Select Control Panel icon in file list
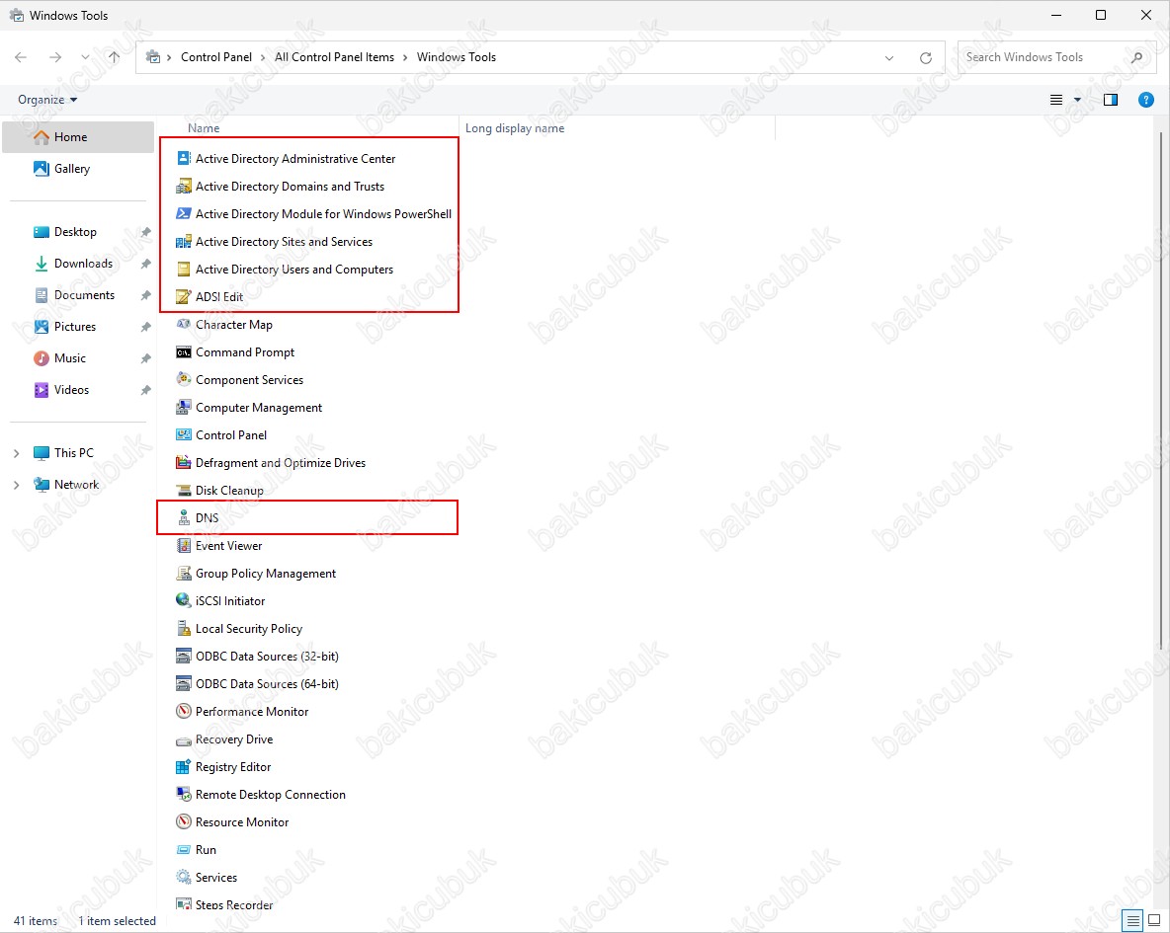 [x=184, y=434]
